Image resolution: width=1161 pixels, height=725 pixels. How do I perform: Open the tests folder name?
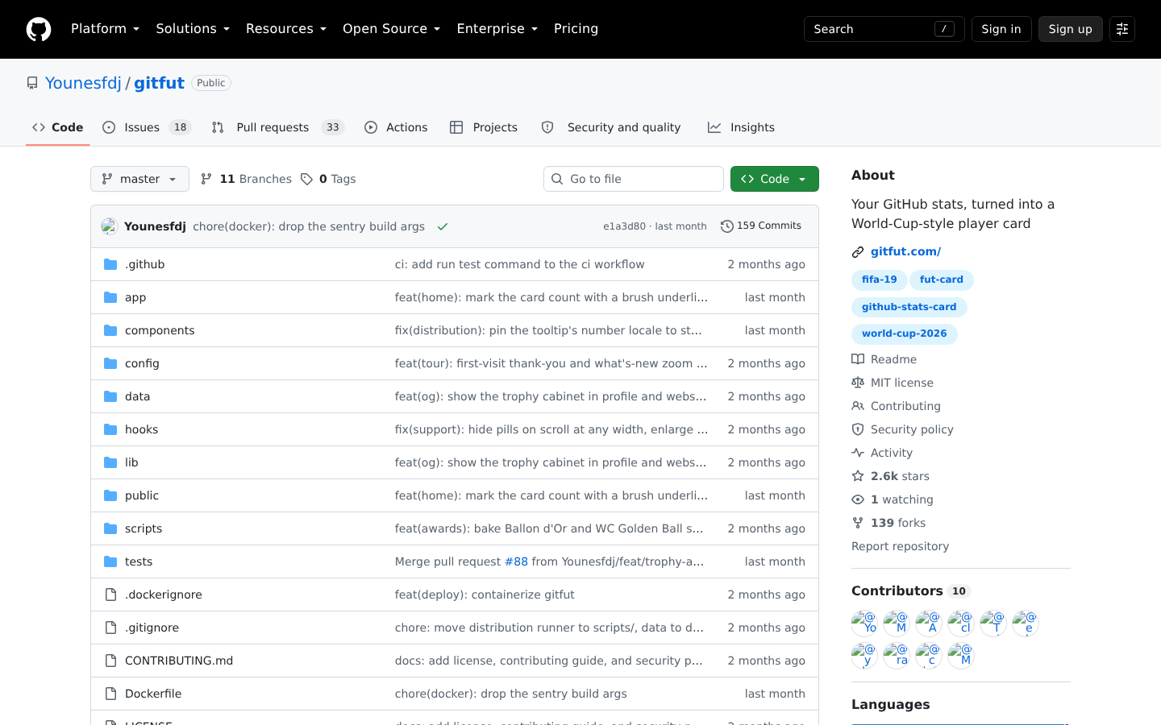(139, 561)
